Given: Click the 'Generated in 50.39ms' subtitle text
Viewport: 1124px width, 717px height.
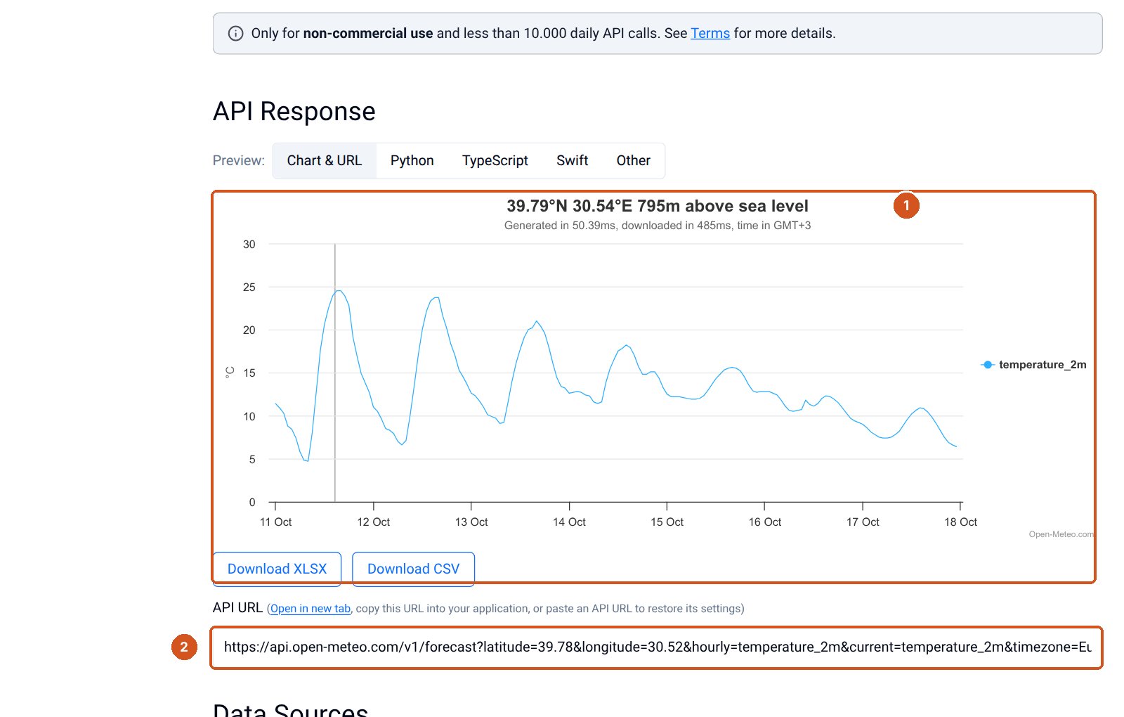Looking at the screenshot, I should point(658,226).
